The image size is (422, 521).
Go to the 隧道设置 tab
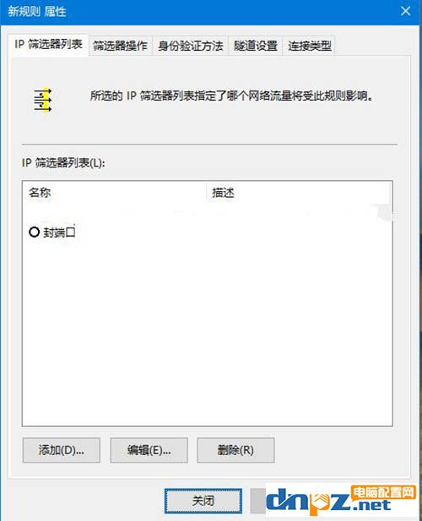coord(255,46)
